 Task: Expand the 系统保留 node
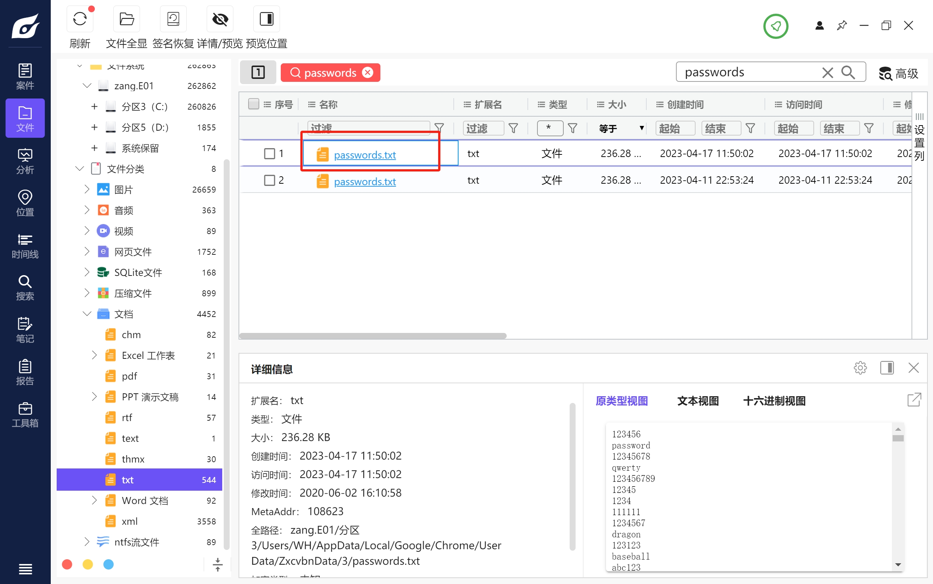[94, 148]
